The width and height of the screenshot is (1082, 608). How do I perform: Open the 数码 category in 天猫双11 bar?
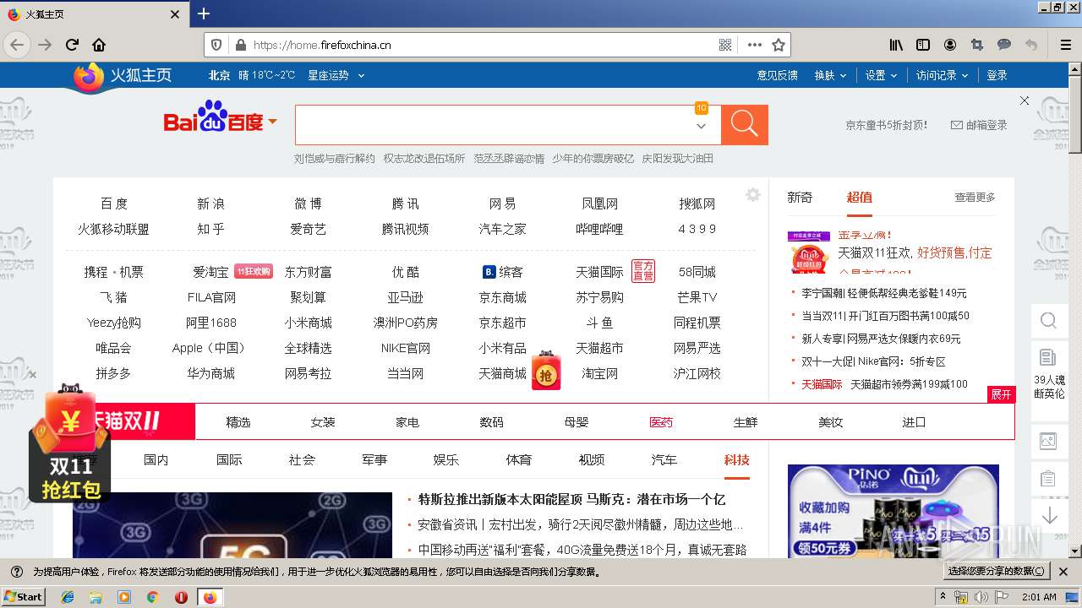click(491, 421)
